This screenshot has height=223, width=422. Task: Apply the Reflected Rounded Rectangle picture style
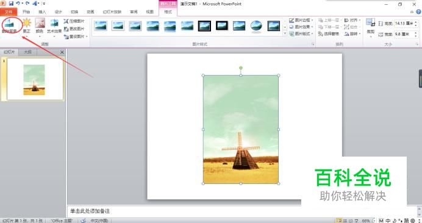point(170,26)
